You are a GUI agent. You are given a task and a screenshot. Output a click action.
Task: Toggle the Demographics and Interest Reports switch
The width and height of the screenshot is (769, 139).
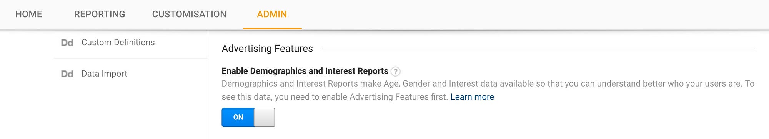tap(248, 117)
